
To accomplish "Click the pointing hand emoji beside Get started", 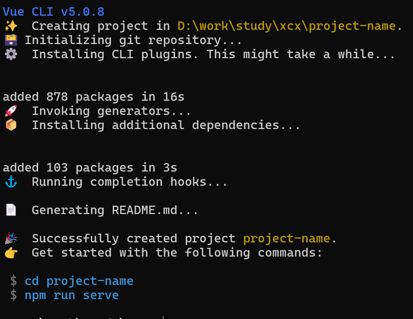I will pos(11,253).
